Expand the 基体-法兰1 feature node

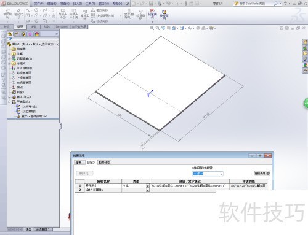click(x=9, y=97)
